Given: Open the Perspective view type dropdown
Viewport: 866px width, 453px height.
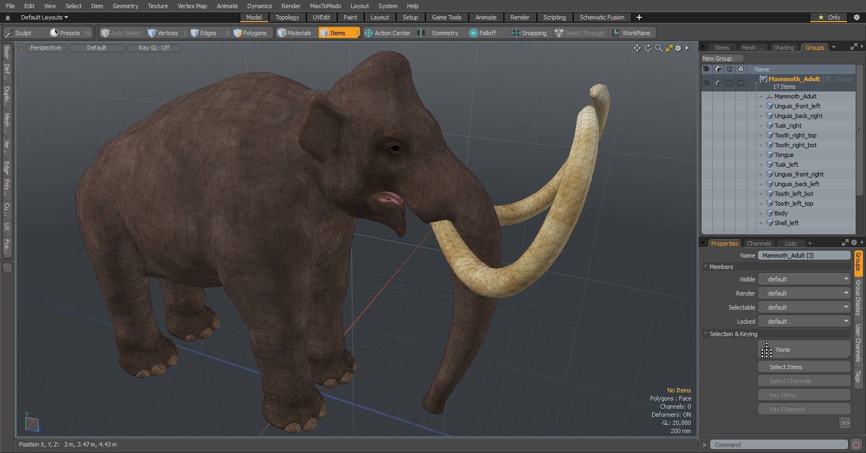Looking at the screenshot, I should click(x=45, y=48).
